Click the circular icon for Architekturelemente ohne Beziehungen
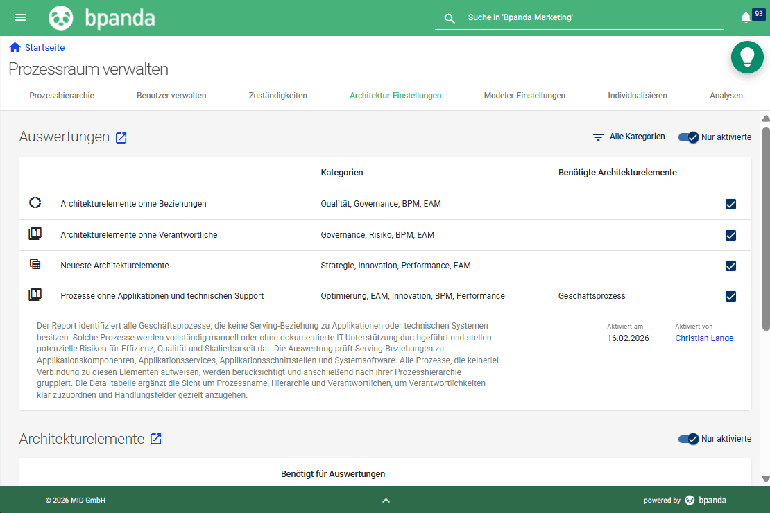Image resolution: width=770 pixels, height=513 pixels. 35,204
